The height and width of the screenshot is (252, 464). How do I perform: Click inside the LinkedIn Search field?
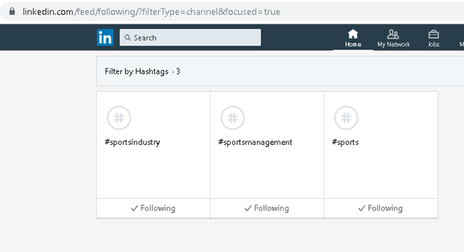pyautogui.click(x=191, y=37)
